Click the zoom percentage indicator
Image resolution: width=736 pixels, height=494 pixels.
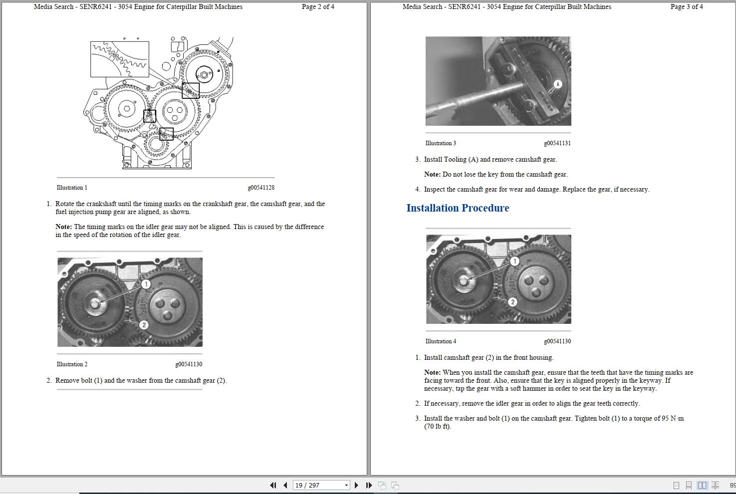733,485
